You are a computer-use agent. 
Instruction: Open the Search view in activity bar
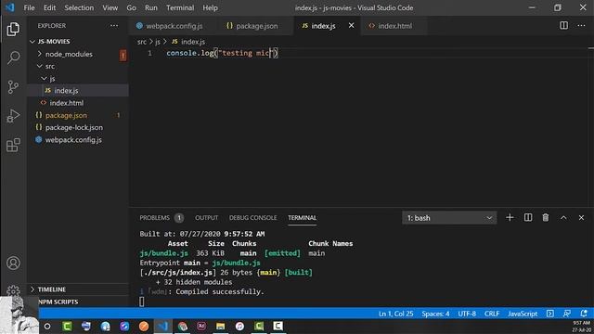click(x=13, y=58)
